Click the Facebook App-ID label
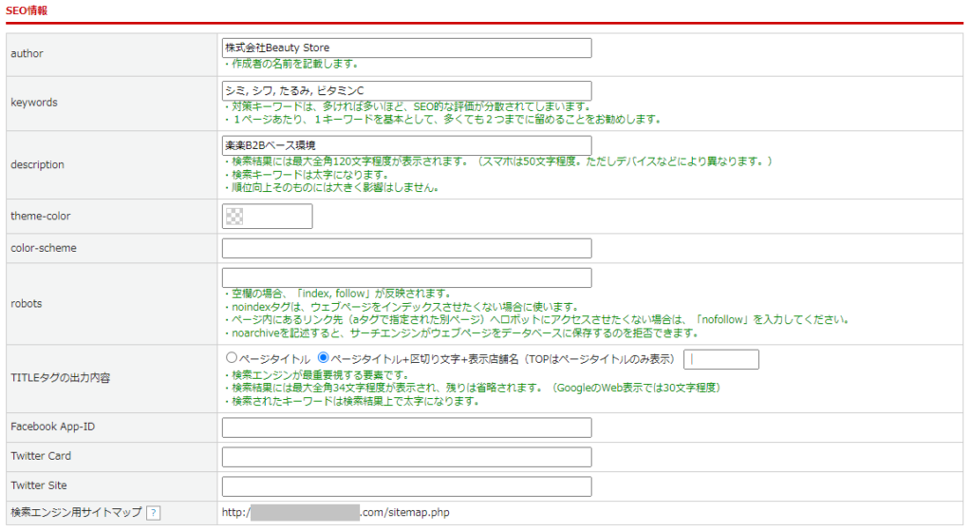Viewport: 972px width, 532px height. tap(53, 427)
